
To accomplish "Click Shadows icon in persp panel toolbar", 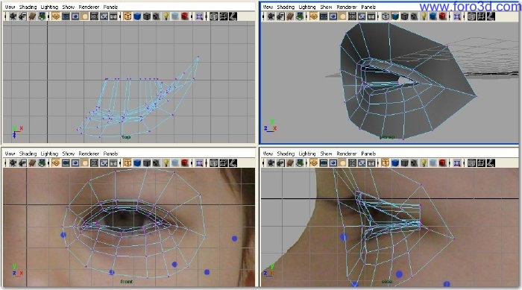I will (433, 16).
